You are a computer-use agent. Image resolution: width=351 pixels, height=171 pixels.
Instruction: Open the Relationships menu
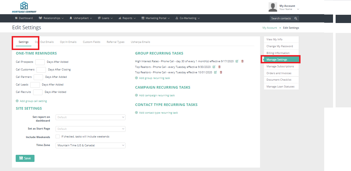tap(51, 18)
